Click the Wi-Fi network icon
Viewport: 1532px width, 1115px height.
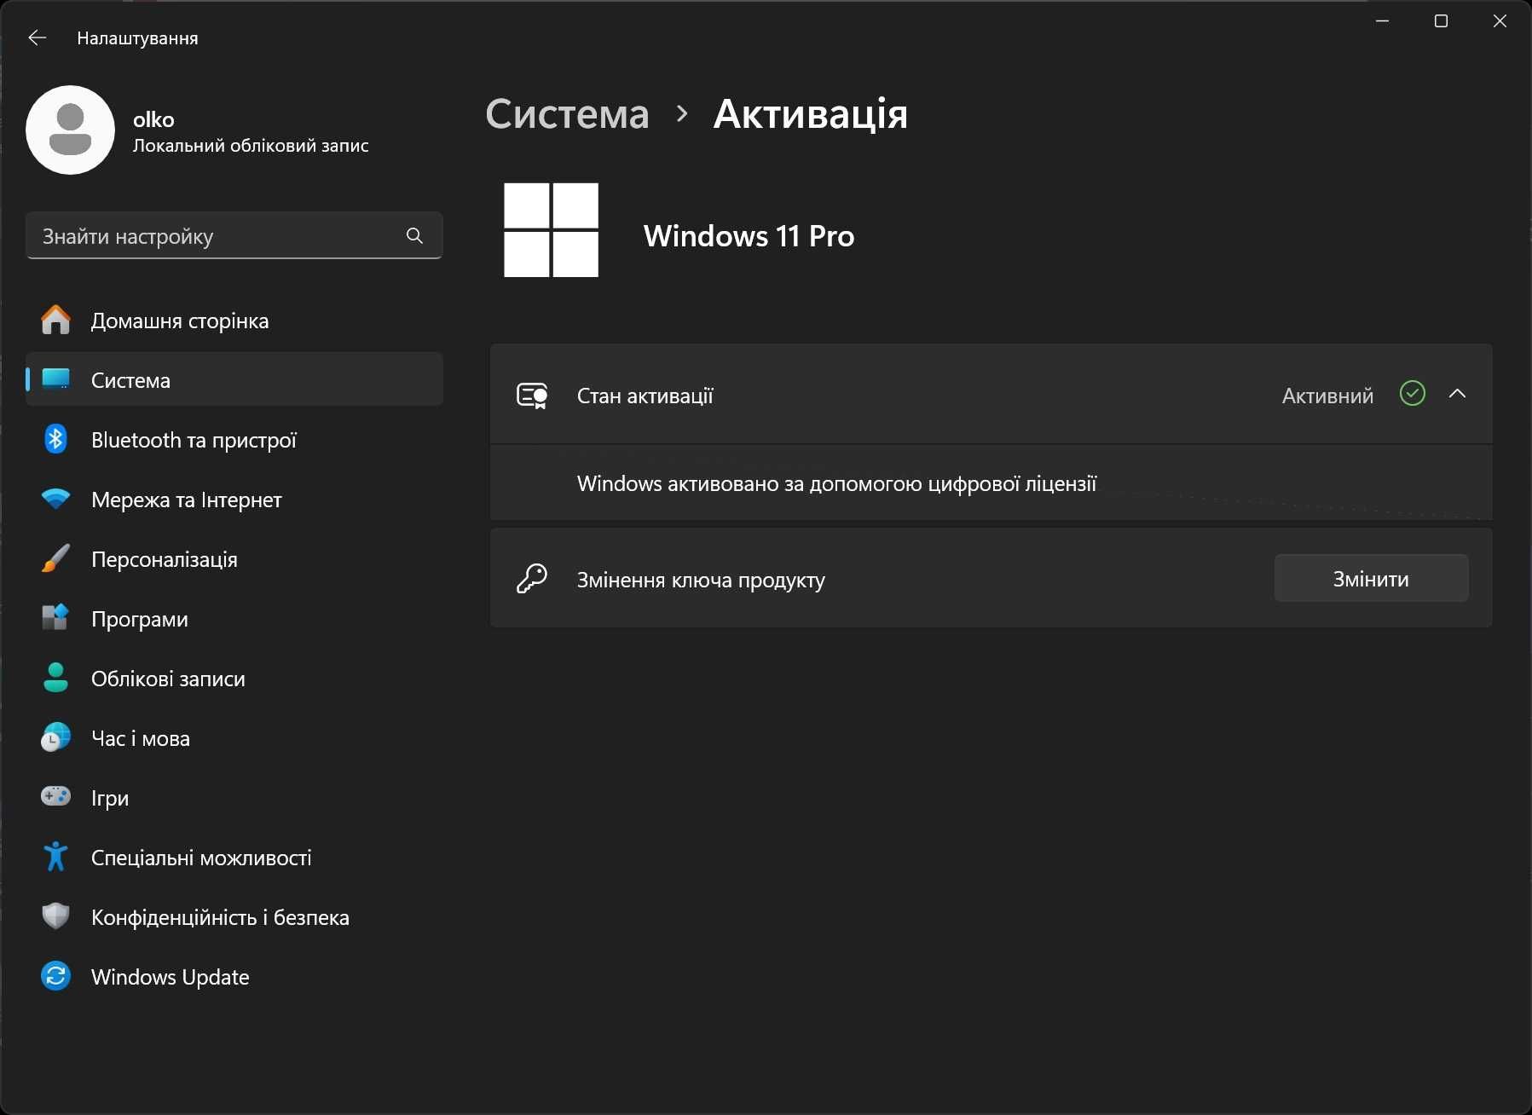56,499
